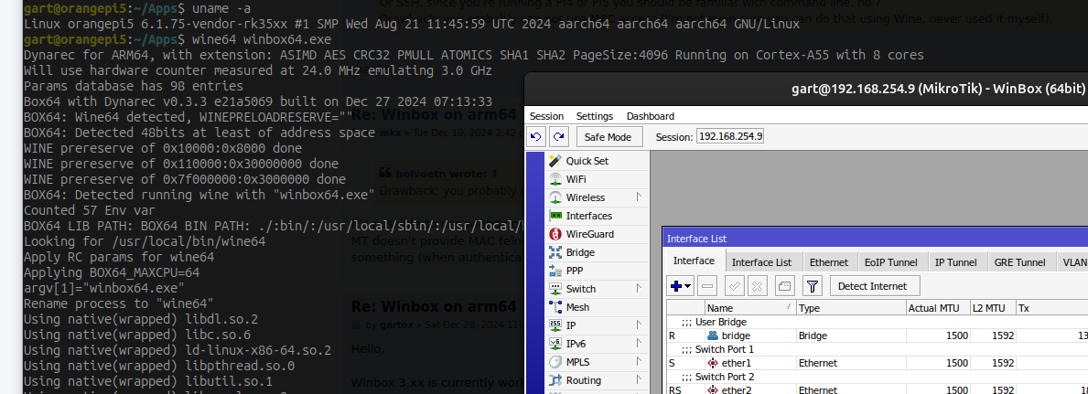The width and height of the screenshot is (1088, 394).
Task: Click 'uname -a' command in terminal
Action: click(221, 9)
